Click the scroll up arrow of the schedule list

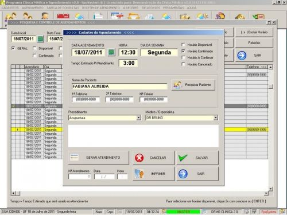tap(270, 67)
